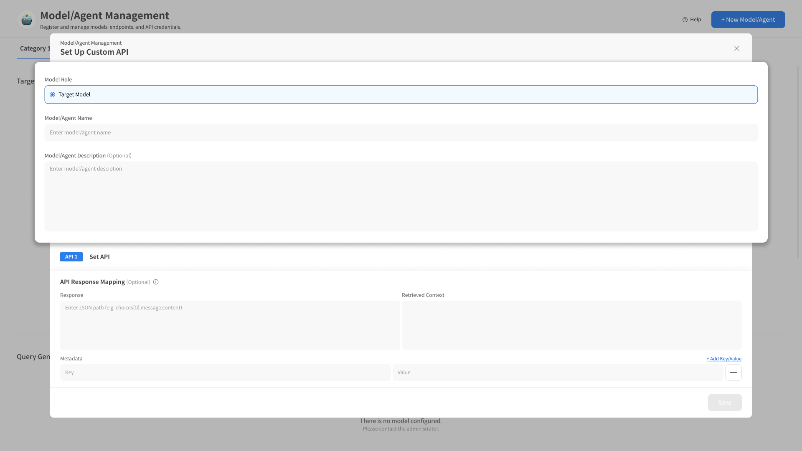802x451 pixels.
Task: Open the Help link
Action: click(692, 20)
